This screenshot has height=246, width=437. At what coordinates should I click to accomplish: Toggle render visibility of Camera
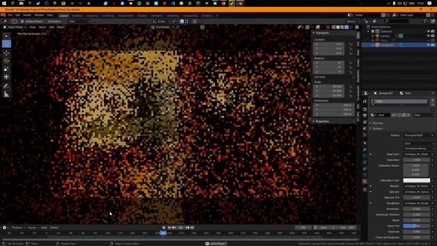433,36
